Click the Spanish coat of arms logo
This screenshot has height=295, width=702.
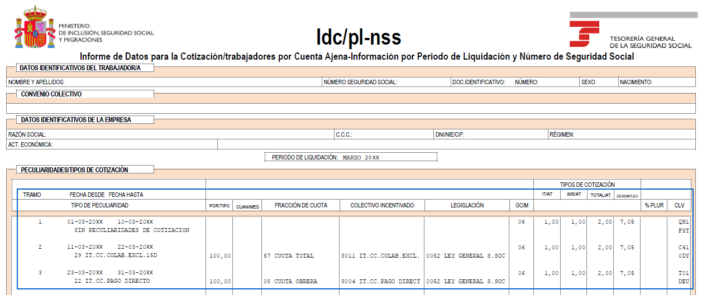tap(35, 27)
